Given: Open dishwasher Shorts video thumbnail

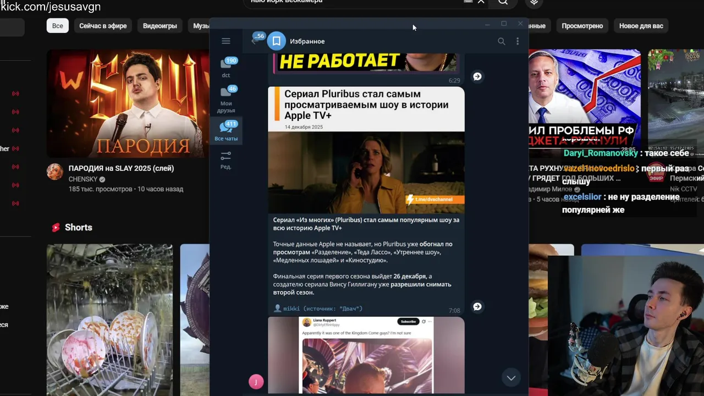Looking at the screenshot, I should coord(109,320).
